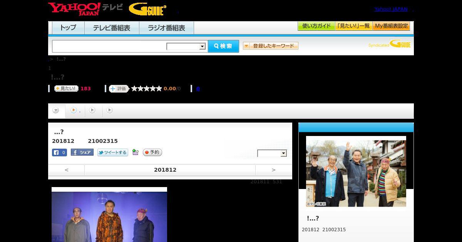Screen dimensions: 462x242
Task: Click the 201812 date label in navigation
Action: pos(165,170)
